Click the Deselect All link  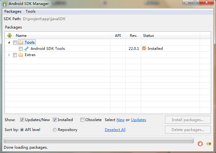[x=115, y=130]
